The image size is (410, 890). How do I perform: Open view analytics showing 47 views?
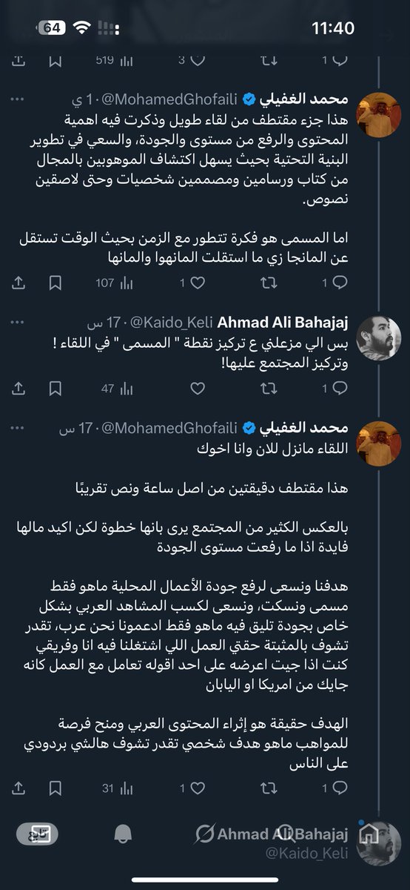coord(117,388)
